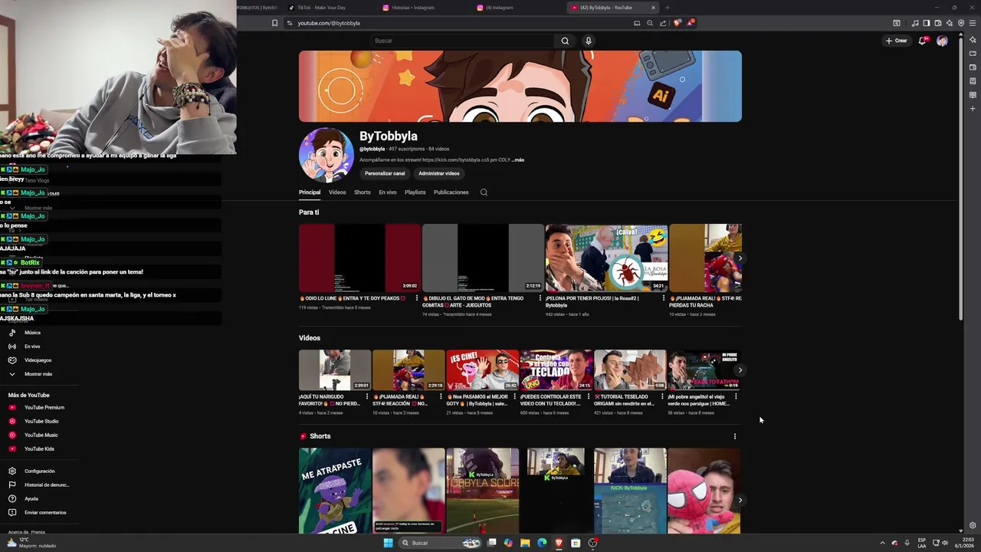Open Brave Leo AI toolbar icon
981x552 pixels.
[x=950, y=23]
